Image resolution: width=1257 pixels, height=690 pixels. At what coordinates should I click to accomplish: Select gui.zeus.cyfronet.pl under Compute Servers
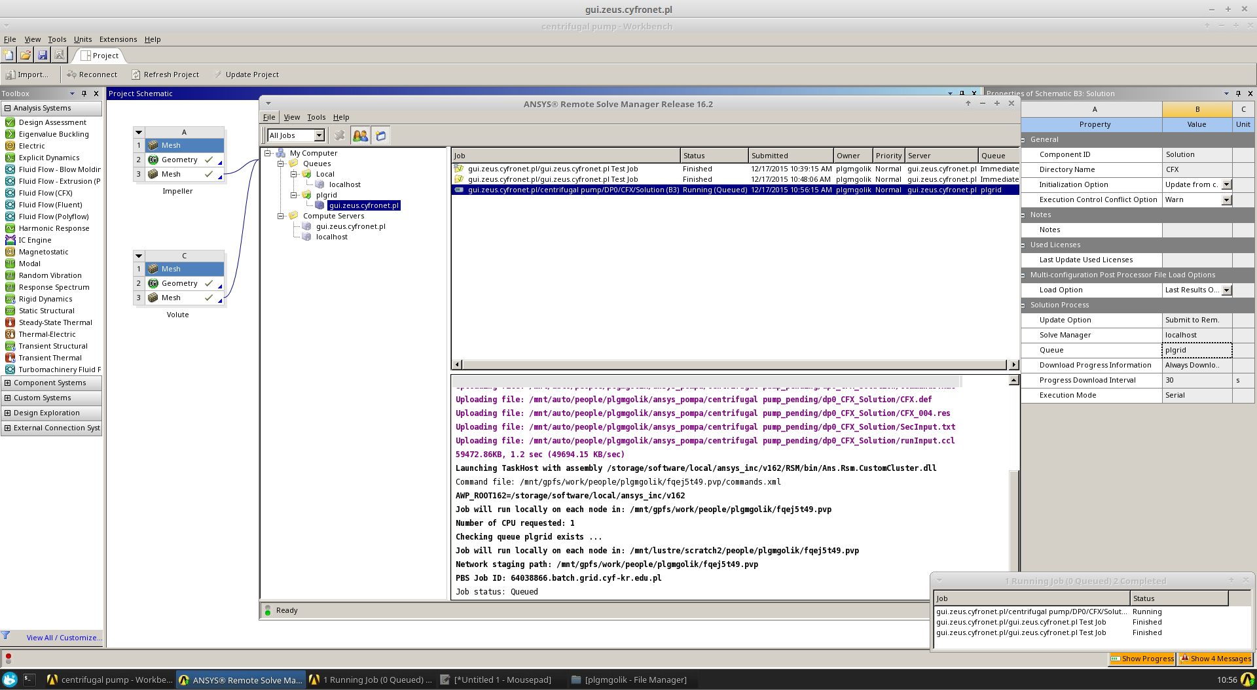[350, 226]
